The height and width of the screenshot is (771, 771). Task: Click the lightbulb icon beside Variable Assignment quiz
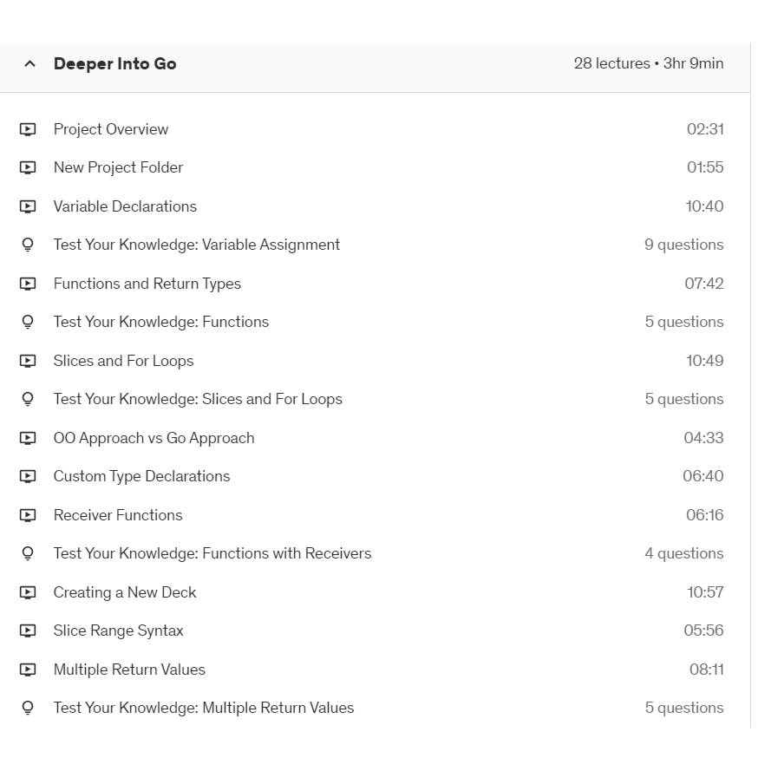pyautogui.click(x=28, y=245)
